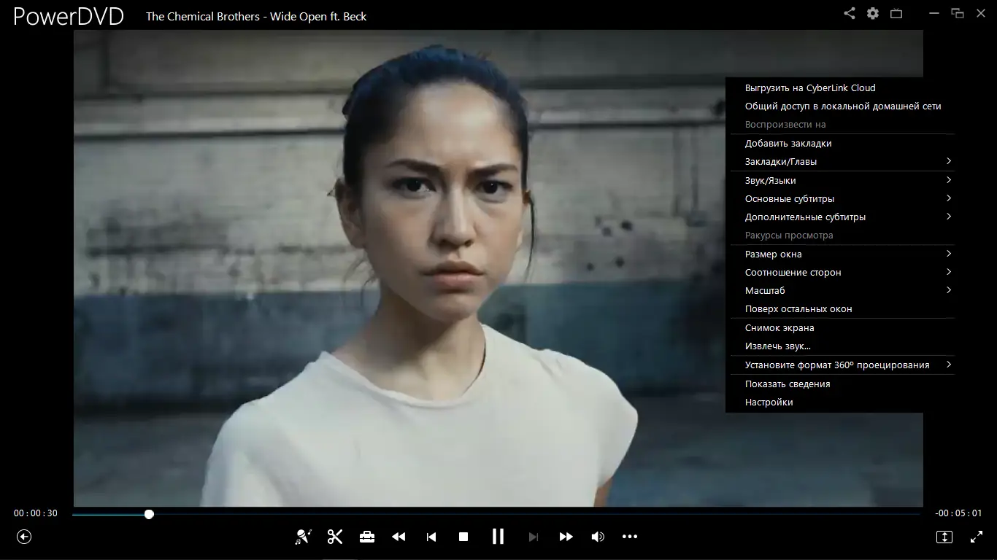The image size is (997, 560).
Task: Mute the volume speaker icon
Action: coord(598,537)
